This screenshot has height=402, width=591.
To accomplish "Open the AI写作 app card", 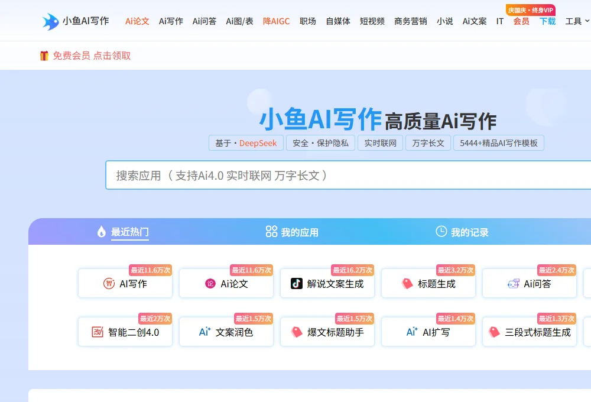I will [125, 283].
